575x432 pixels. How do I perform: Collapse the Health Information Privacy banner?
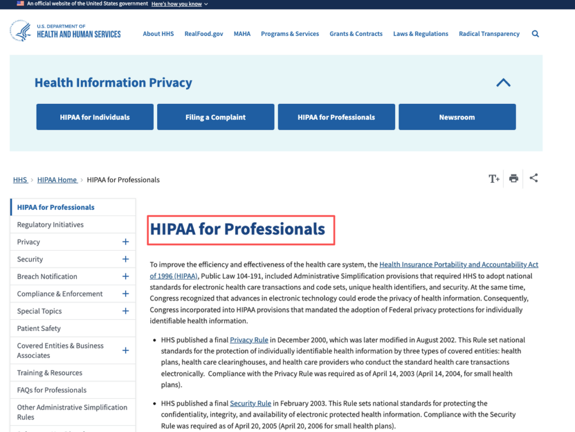(x=503, y=82)
